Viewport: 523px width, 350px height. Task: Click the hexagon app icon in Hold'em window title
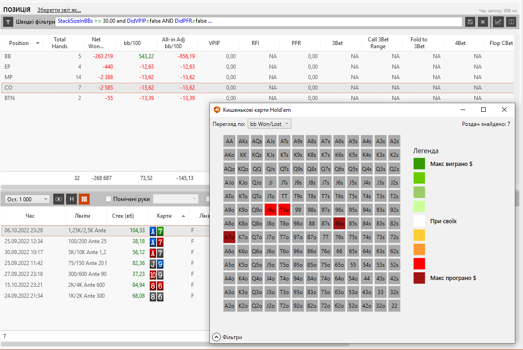pos(217,110)
